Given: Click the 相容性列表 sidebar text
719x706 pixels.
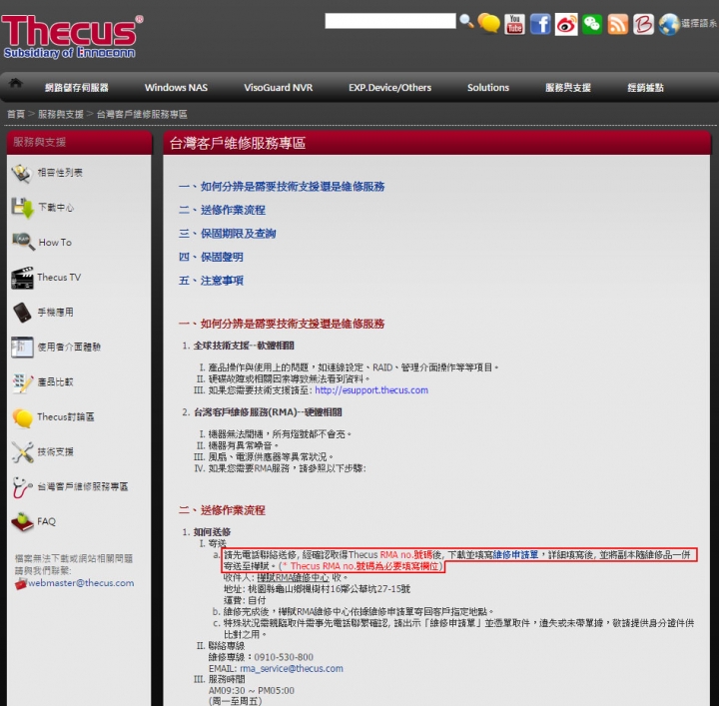Looking at the screenshot, I should [60, 173].
